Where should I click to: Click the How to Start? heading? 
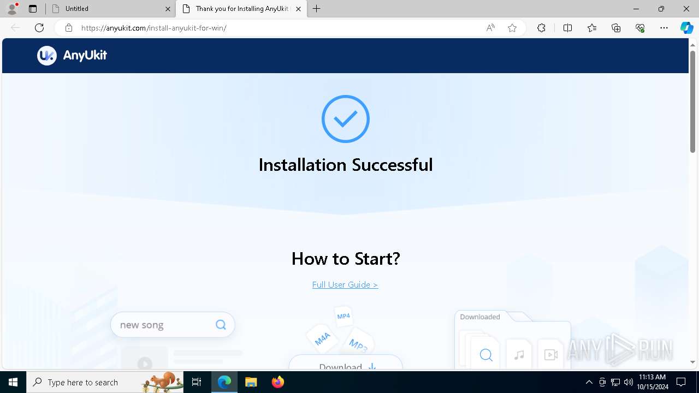pyautogui.click(x=346, y=258)
